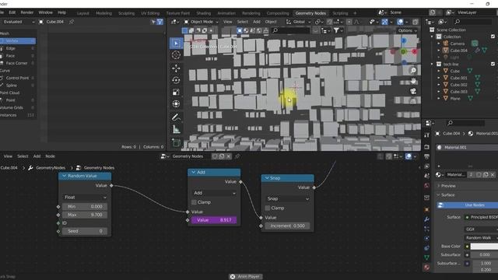The image size is (498, 280).
Task: Click the Use Nodes button
Action: pyautogui.click(x=468, y=205)
